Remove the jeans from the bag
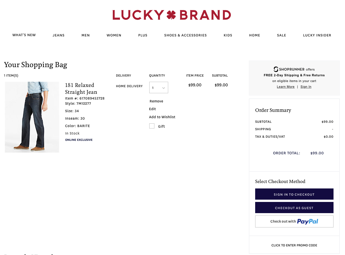This screenshot has width=345, height=255. pyautogui.click(x=156, y=101)
